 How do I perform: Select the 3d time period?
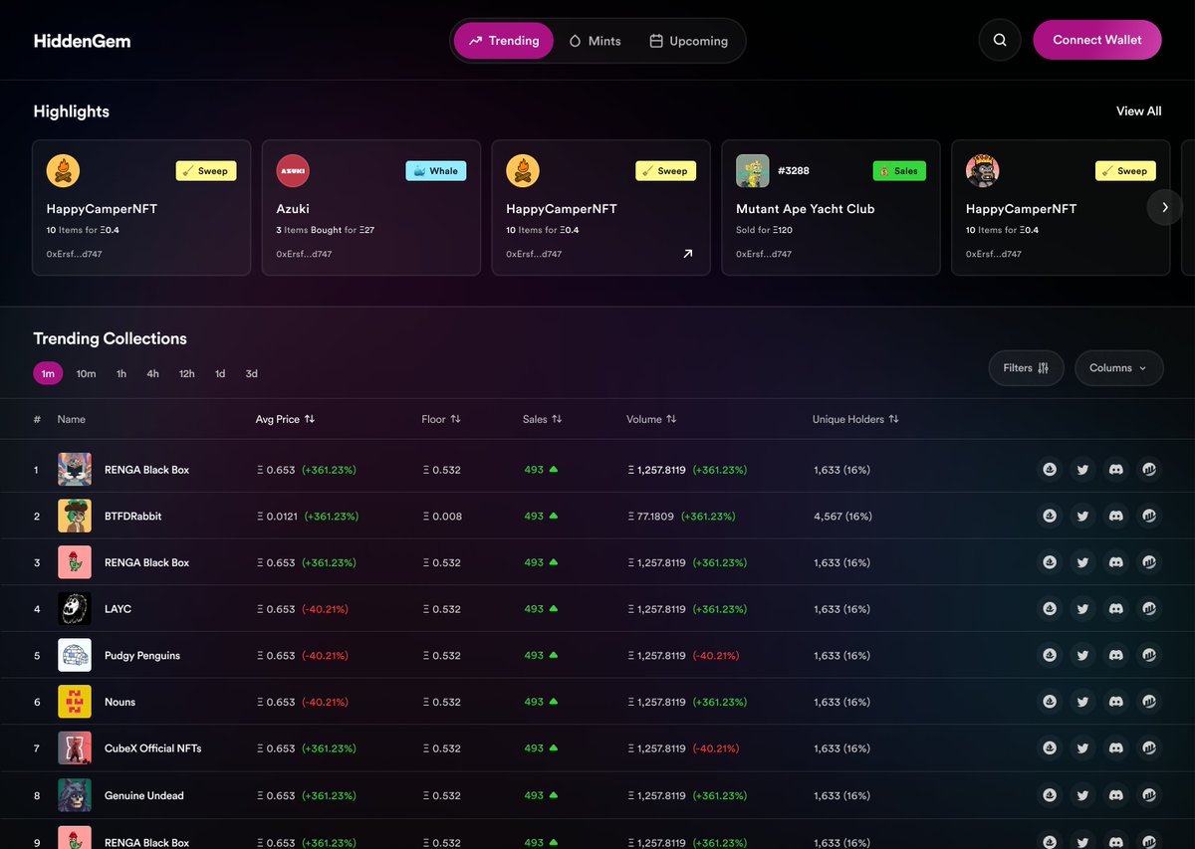[252, 373]
